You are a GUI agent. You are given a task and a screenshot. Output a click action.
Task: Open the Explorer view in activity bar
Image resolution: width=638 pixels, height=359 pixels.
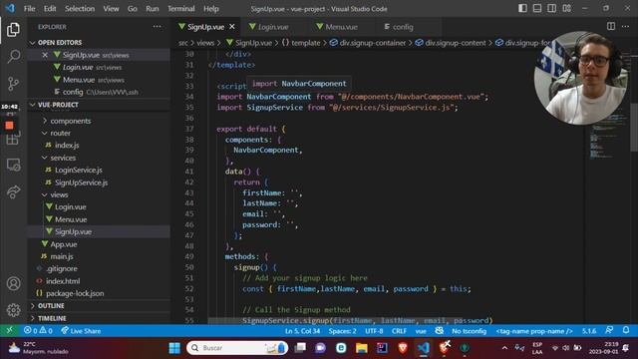click(13, 30)
